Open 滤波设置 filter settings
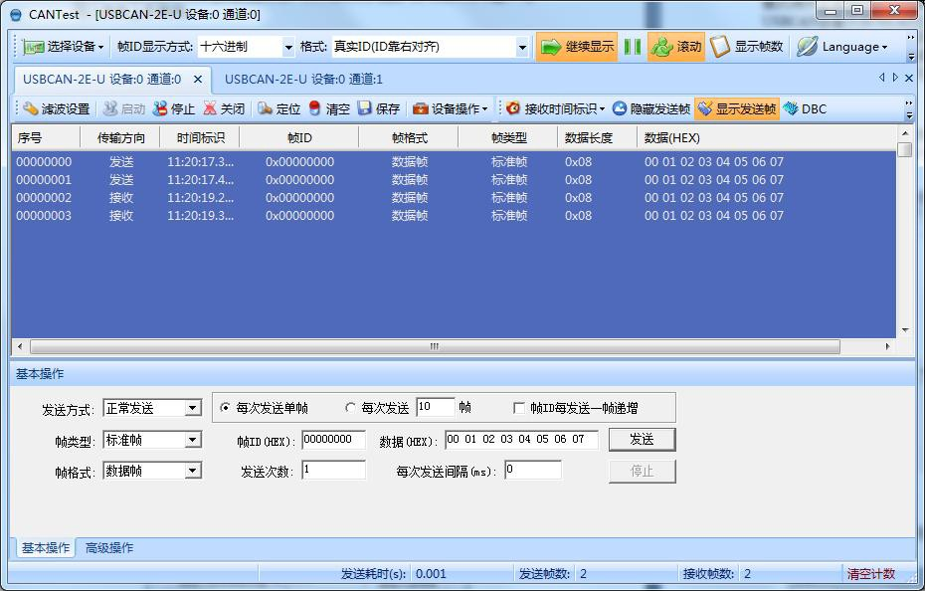Viewport: 925px width, 591px height. coord(31,108)
